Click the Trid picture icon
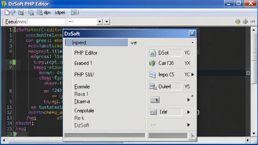Image resolution: width=258 pixels, height=145 pixels. (x=153, y=112)
